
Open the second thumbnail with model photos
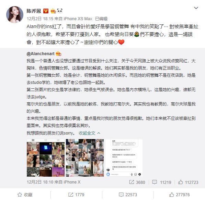[x=85, y=158]
